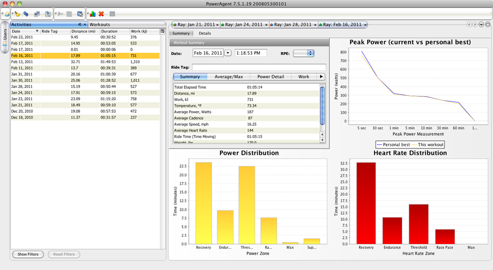Click the broom clean-up toolbar icon
Screen dimensions: 493x270
pos(17,14)
